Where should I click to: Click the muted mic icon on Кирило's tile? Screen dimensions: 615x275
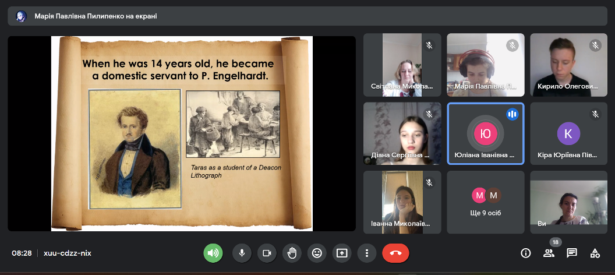click(595, 45)
